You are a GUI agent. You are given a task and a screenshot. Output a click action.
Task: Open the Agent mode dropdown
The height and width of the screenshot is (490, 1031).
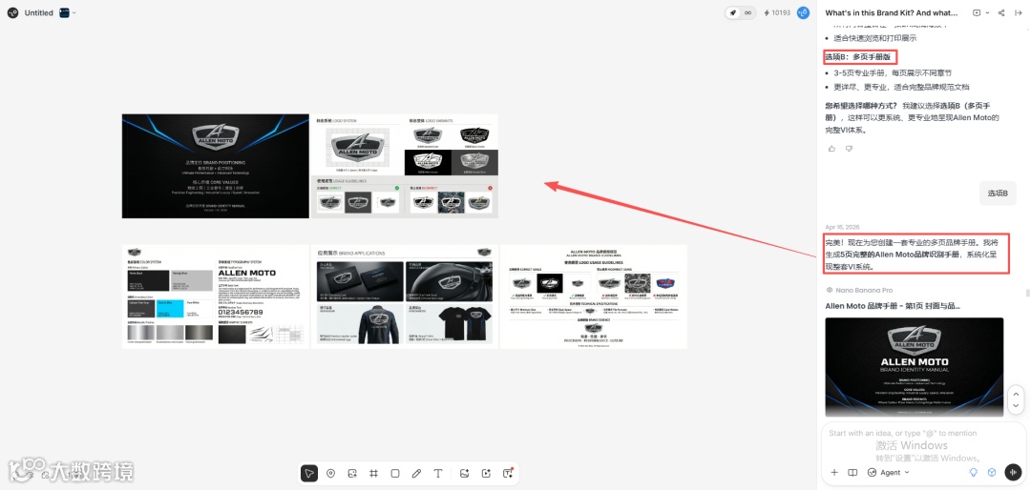(889, 472)
